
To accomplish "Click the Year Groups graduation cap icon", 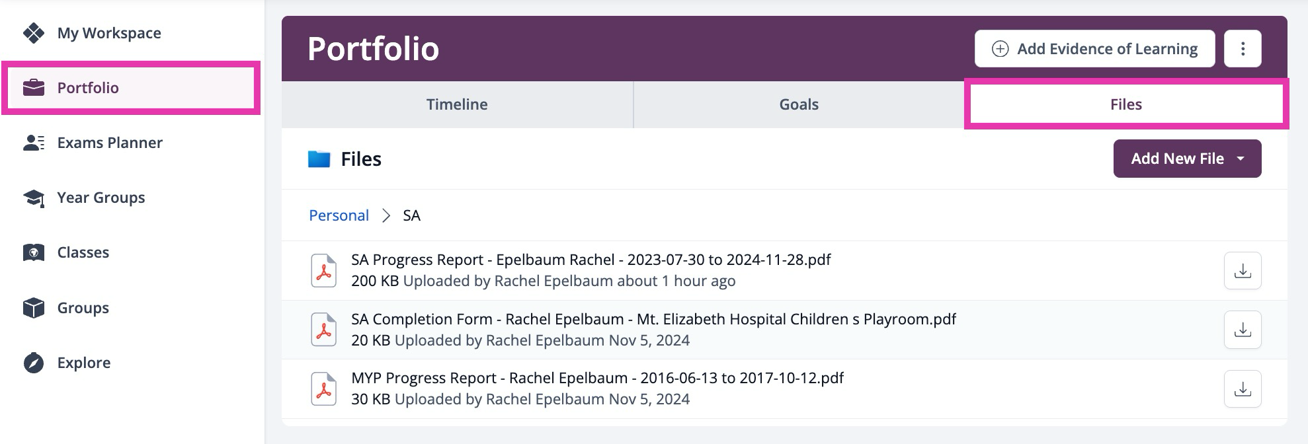I will [34, 198].
